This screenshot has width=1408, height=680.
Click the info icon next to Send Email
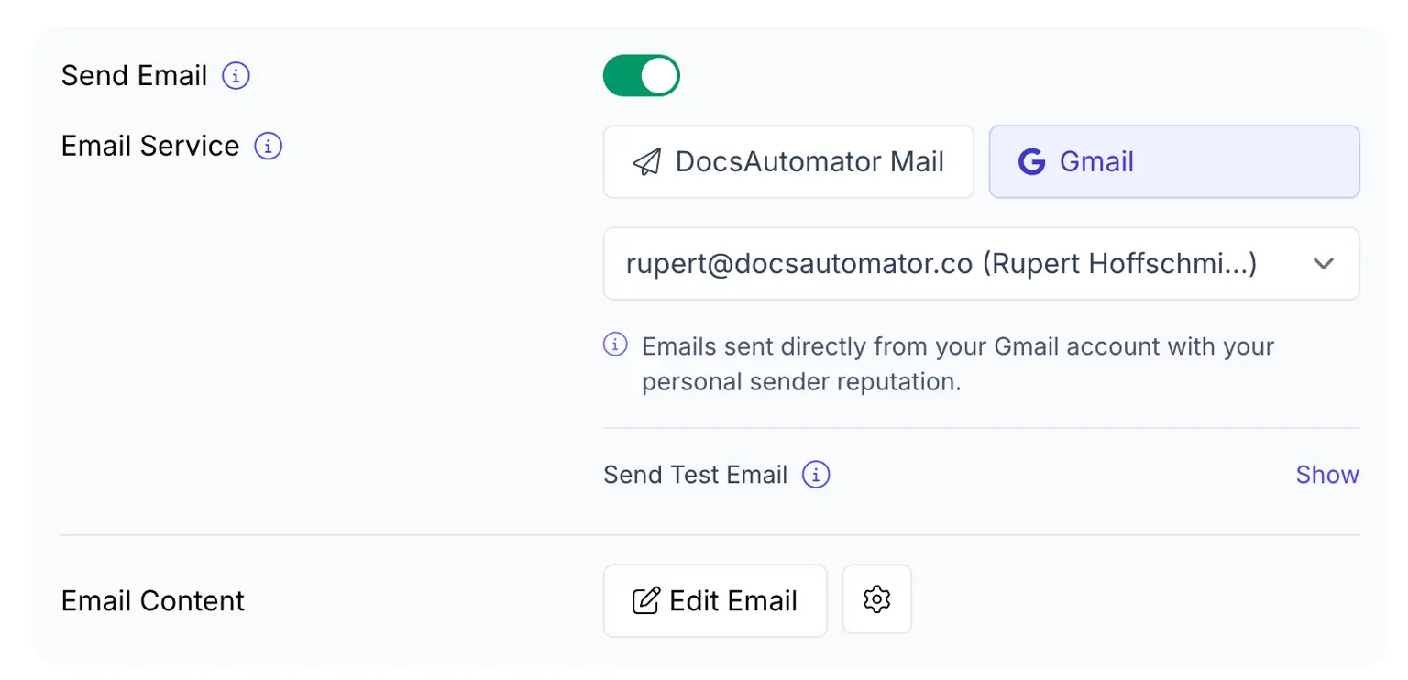236,76
